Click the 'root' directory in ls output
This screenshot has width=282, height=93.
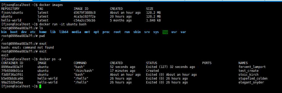pos(117,32)
